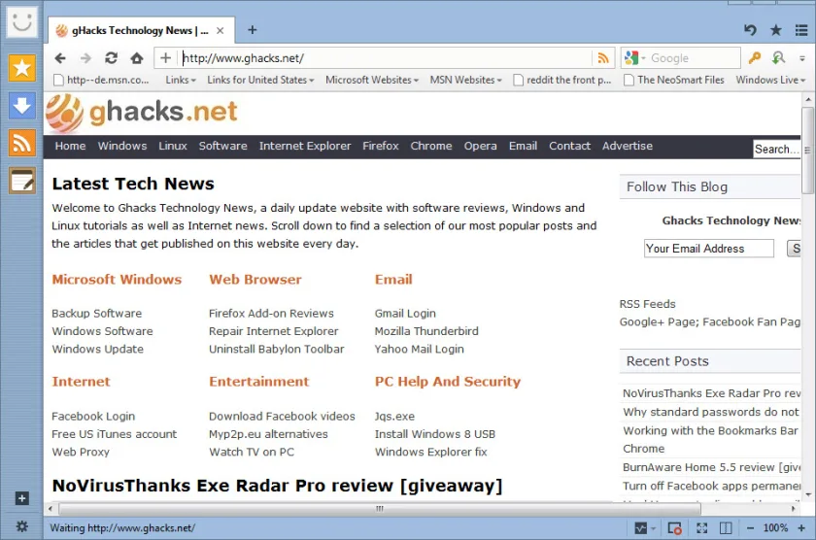Open the Downloads sidebar panel
Viewport: 816px width, 540px height.
21,106
